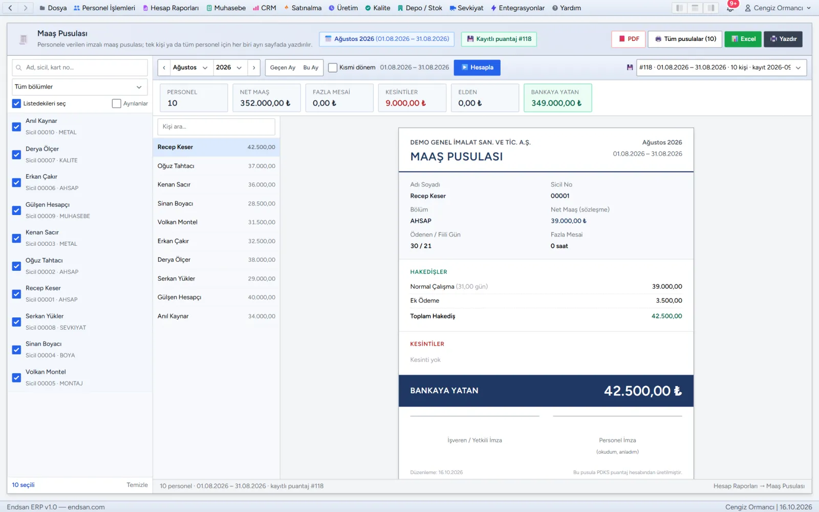Show the right sidebar layout icon
The width and height of the screenshot is (819, 512).
tap(711, 8)
